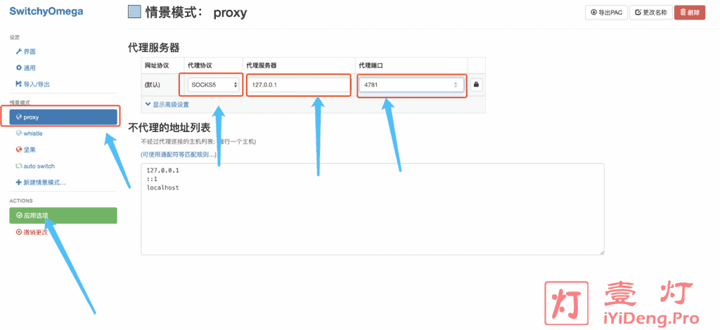720x330 pixels.
Task: Click the red globe icon beside 坚果
Action: click(x=19, y=150)
